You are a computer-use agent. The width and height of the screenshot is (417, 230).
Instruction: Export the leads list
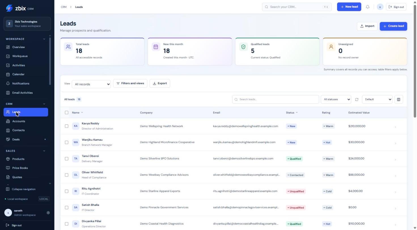pos(160,83)
